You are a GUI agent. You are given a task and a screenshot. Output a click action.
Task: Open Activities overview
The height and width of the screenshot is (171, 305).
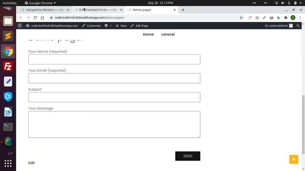10,3
